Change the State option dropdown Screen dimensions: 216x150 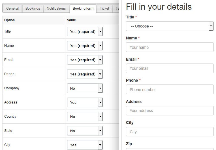point(85,131)
